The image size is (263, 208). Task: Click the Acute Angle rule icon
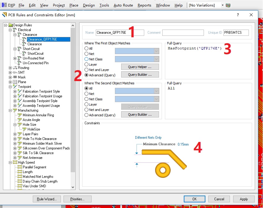point(20,120)
